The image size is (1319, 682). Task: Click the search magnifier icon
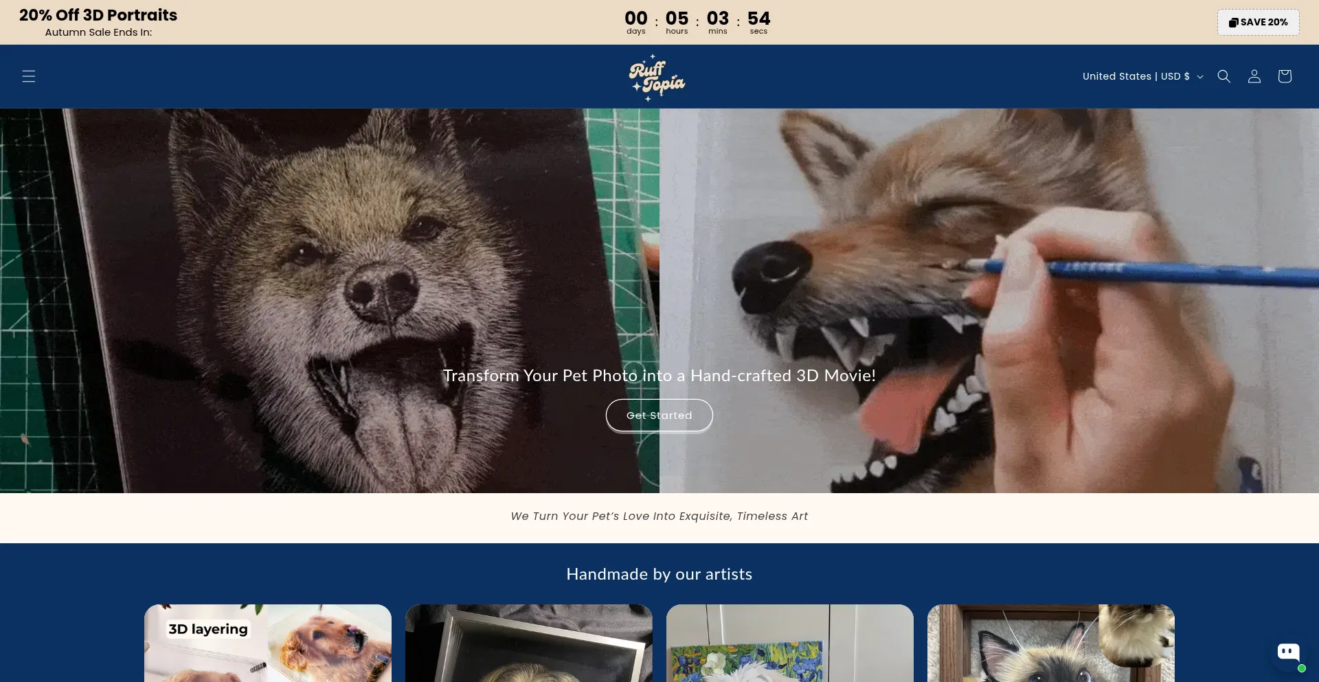[x=1224, y=76]
